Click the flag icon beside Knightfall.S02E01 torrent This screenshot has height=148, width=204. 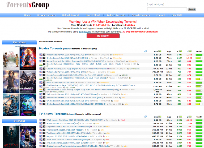(x=41, y=127)
